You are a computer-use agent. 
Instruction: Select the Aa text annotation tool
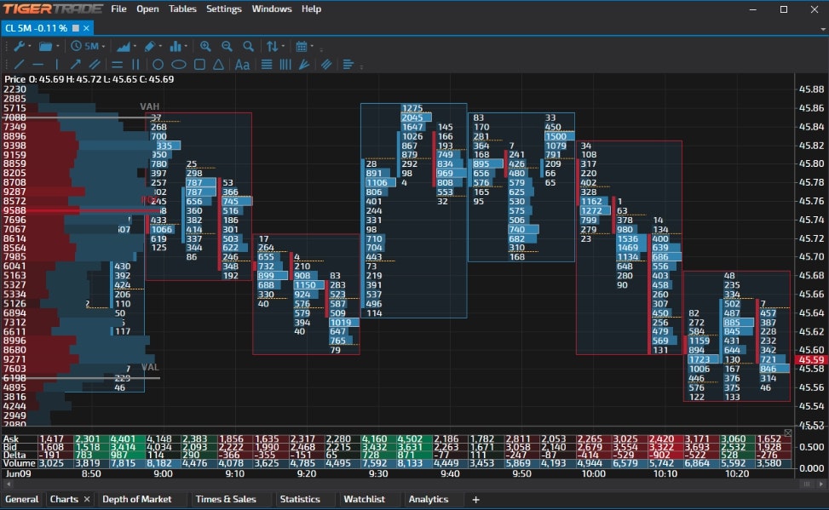[x=242, y=64]
